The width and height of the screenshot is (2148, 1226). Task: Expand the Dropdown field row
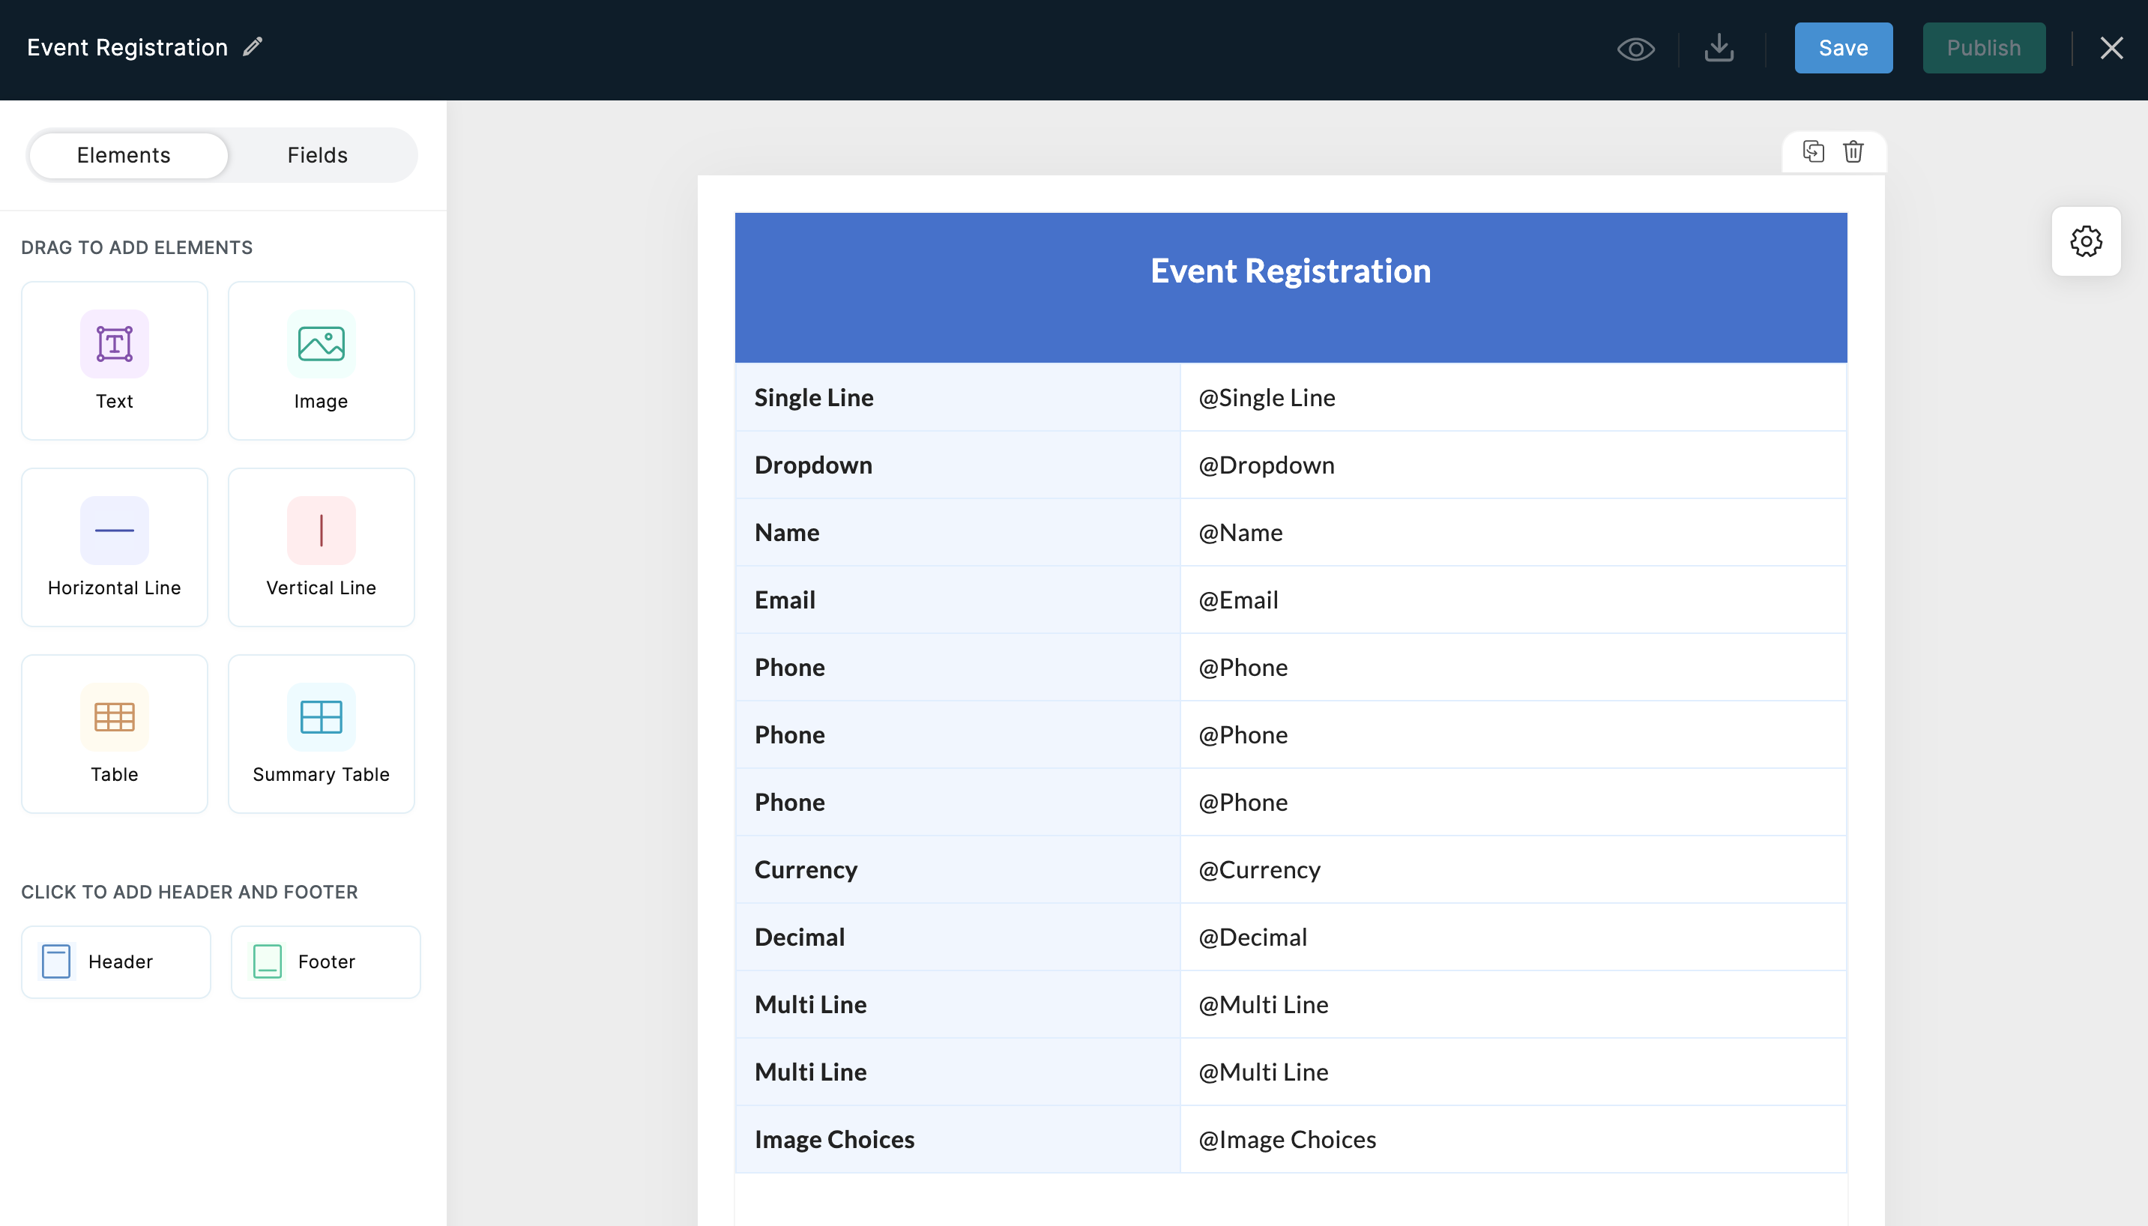1291,463
